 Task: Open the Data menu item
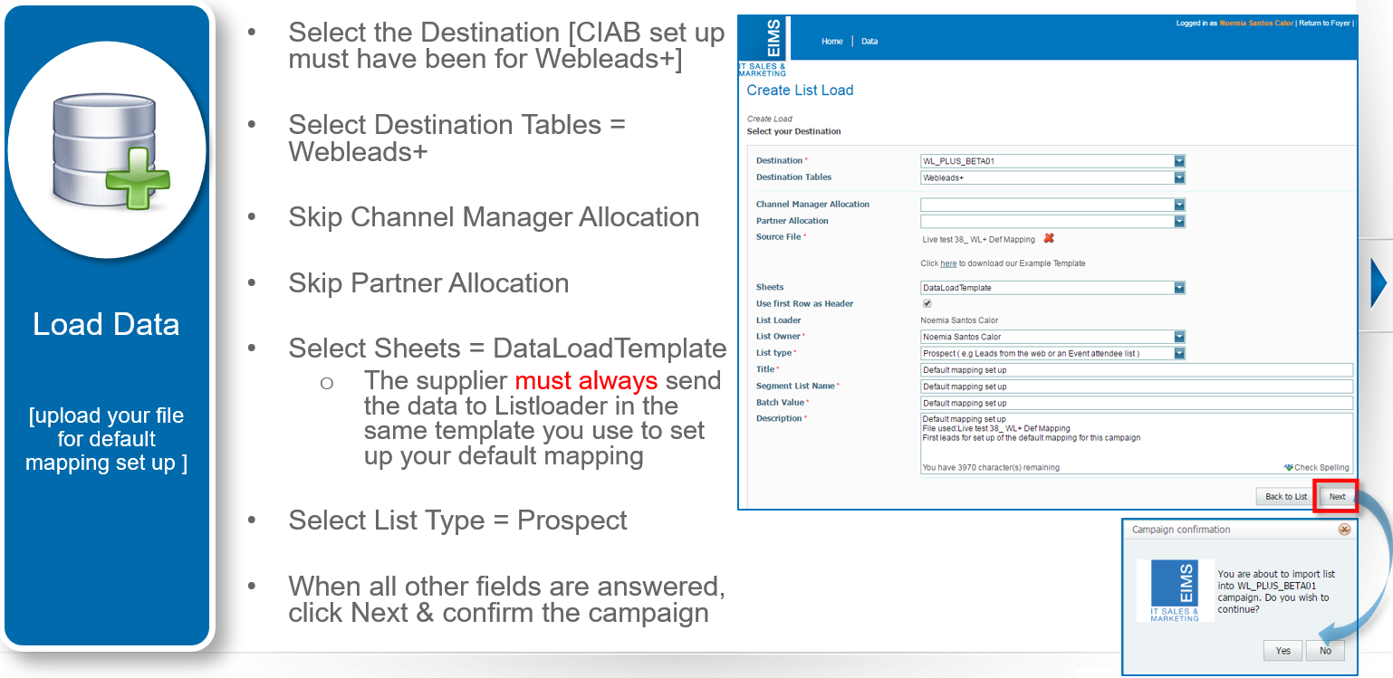click(869, 42)
